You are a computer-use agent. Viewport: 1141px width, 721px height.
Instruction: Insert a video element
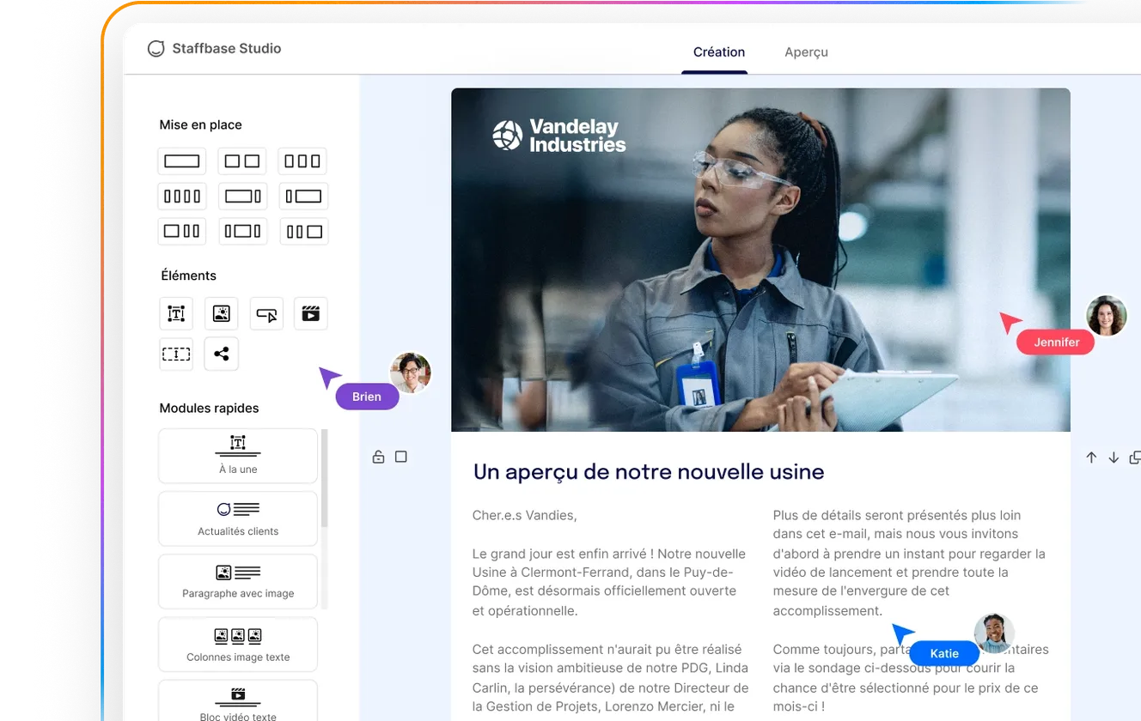coord(310,313)
